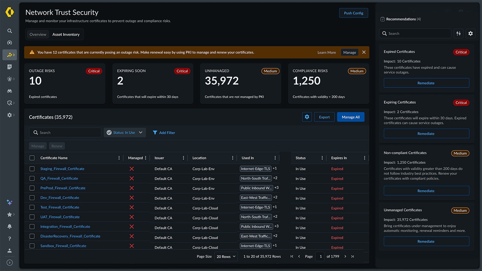482x271 pixels.
Task: Remediate the Expired Certificates recommendation
Action: (426, 83)
